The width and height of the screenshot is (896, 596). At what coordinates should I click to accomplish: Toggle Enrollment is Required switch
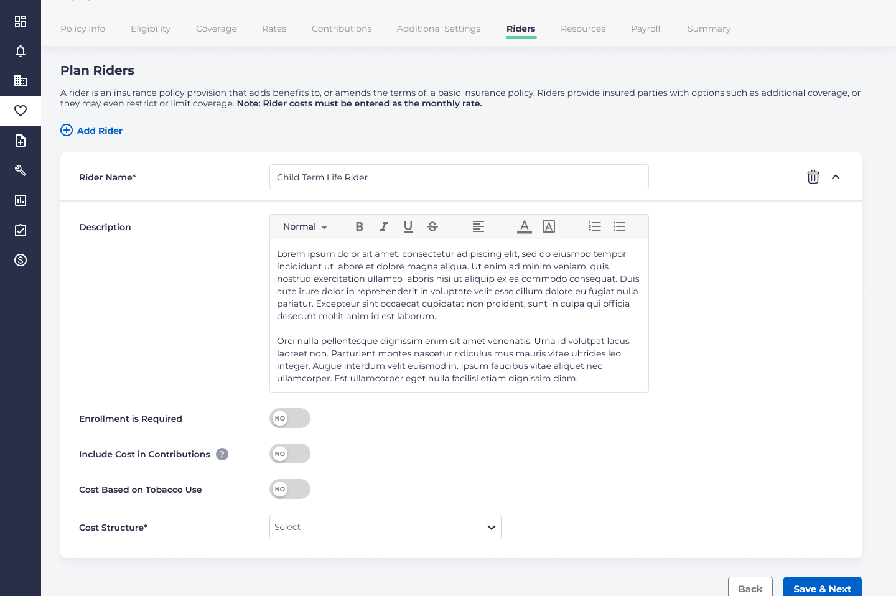290,418
